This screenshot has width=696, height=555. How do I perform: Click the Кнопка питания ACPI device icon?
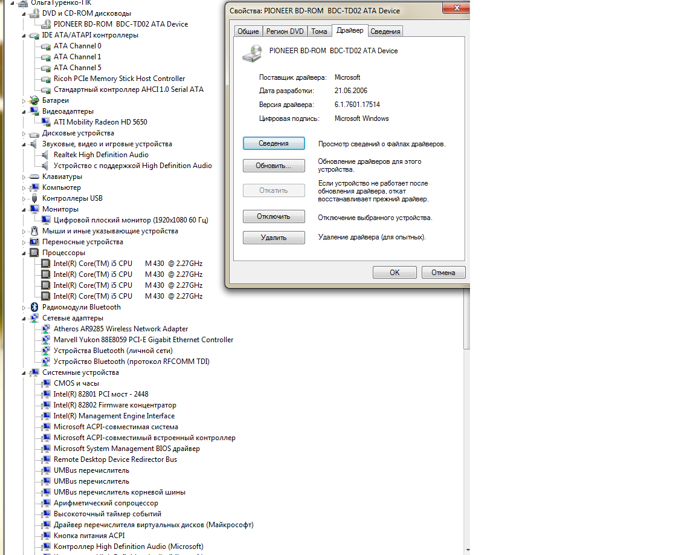[x=46, y=536]
